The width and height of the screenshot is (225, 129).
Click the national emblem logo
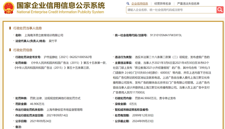(x=9, y=8)
